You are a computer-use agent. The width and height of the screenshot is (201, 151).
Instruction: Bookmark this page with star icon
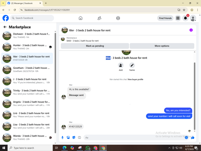coord(184,10)
